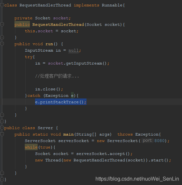Click the underlined 'null' value

[74, 50]
